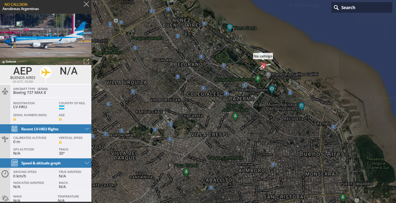Open aircraft photo in external link icon
The width and height of the screenshot is (396, 203).
pos(86,61)
